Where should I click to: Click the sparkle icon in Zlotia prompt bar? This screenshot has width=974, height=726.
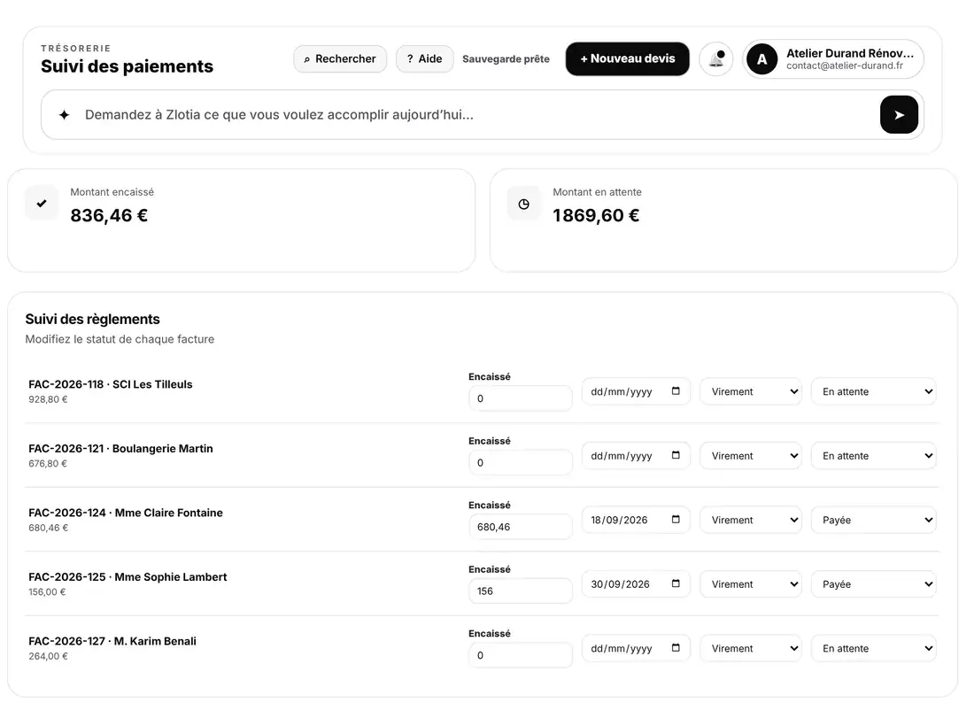[64, 115]
